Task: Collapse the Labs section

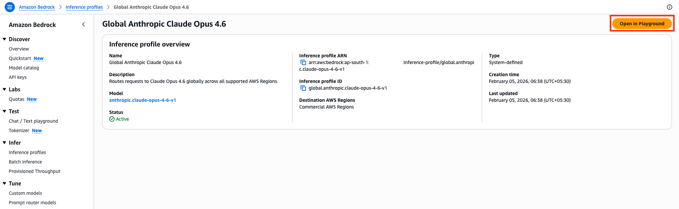Action: tap(4, 89)
